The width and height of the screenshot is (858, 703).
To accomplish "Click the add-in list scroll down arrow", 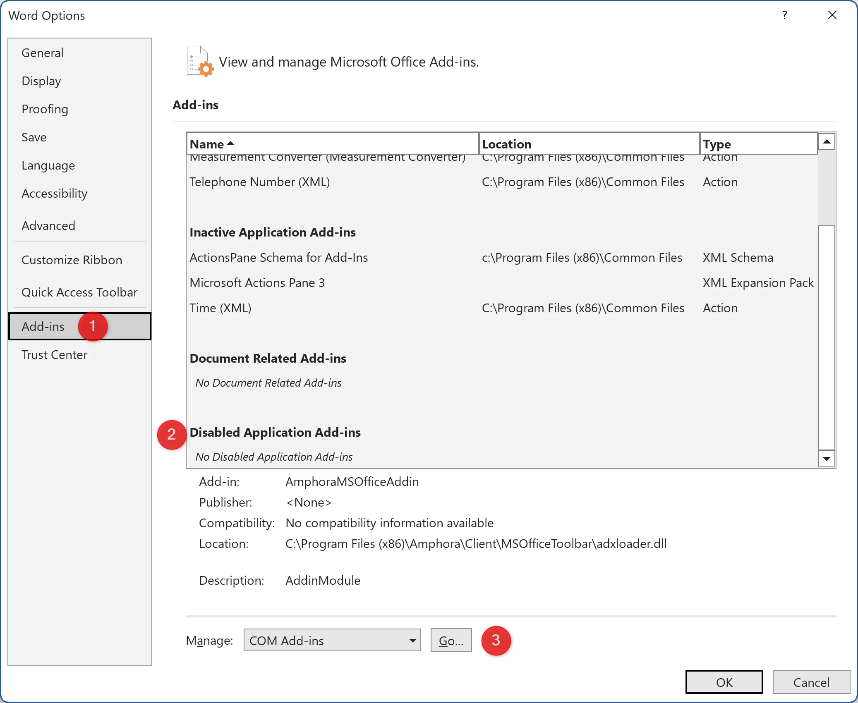I will pyautogui.click(x=827, y=459).
